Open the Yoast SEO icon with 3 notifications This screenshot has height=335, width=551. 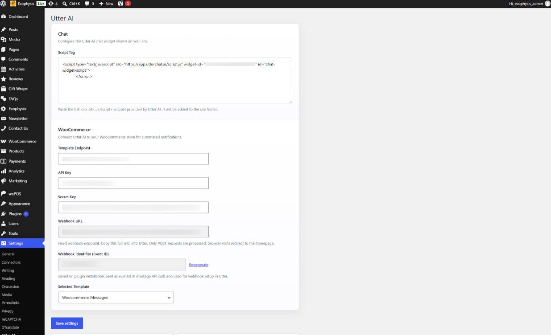tap(120, 4)
